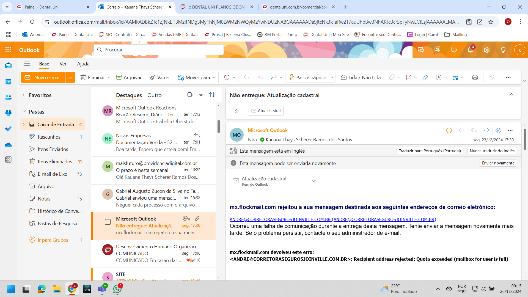The image size is (528, 297).
Task: Click the lightbulb tips icon
Action: point(503,50)
